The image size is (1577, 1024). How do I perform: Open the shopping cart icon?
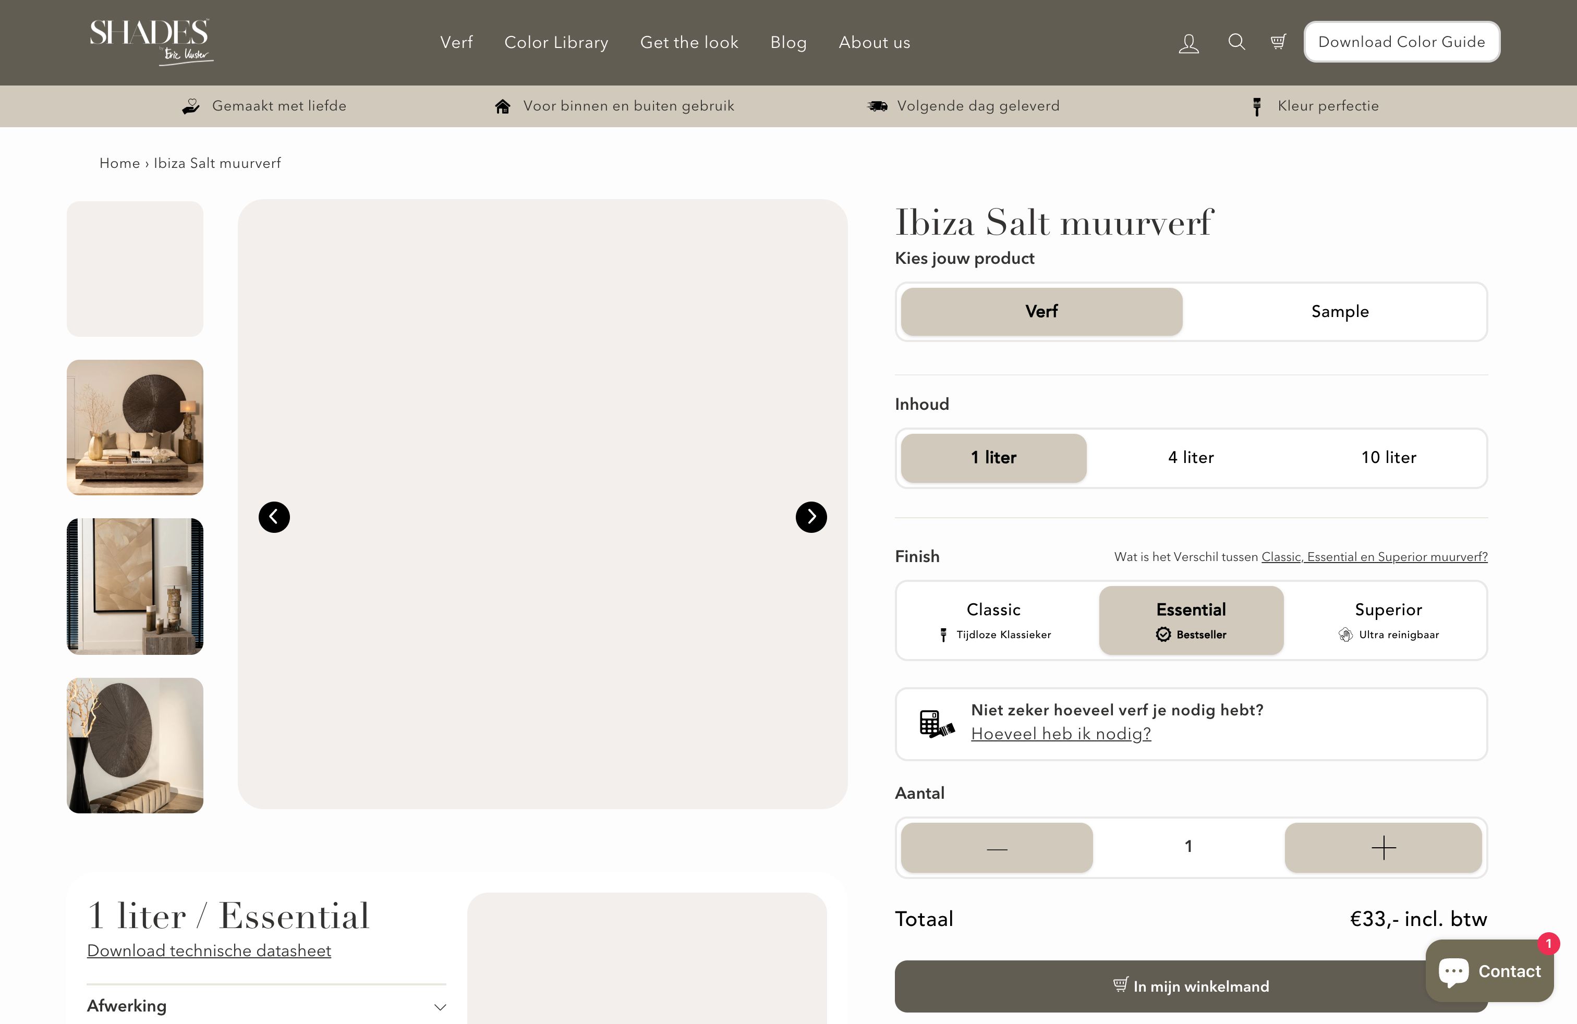[1278, 42]
